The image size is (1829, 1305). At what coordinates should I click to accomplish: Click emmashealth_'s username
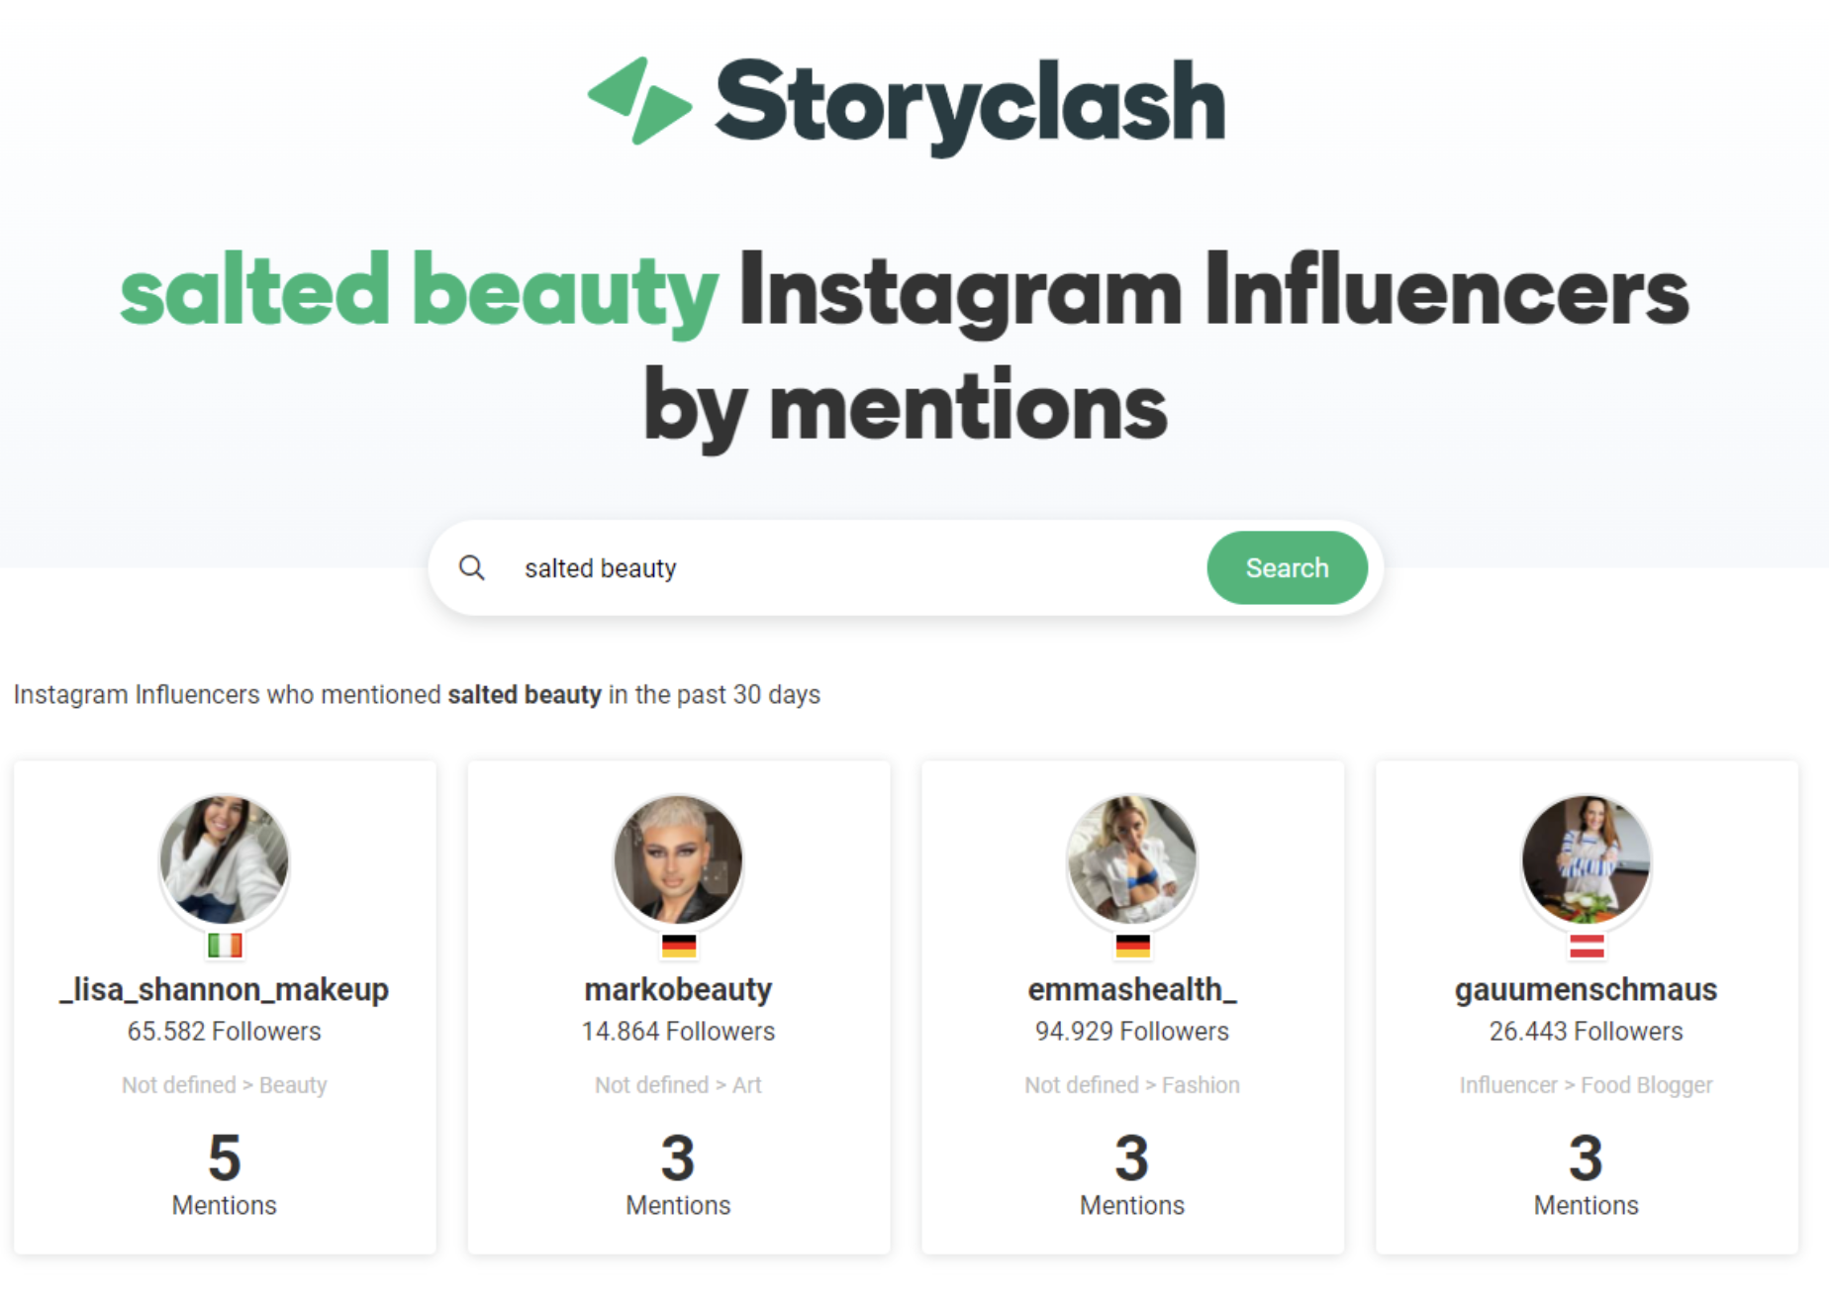[x=1132, y=989]
